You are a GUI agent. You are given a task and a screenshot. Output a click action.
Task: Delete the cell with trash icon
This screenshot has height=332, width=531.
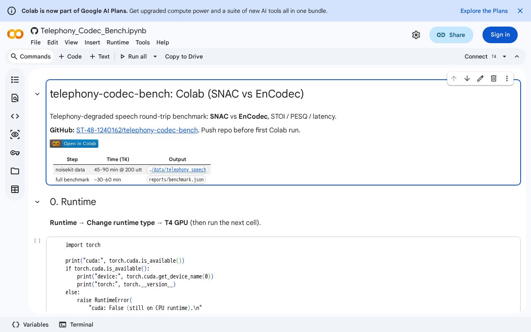click(x=494, y=78)
